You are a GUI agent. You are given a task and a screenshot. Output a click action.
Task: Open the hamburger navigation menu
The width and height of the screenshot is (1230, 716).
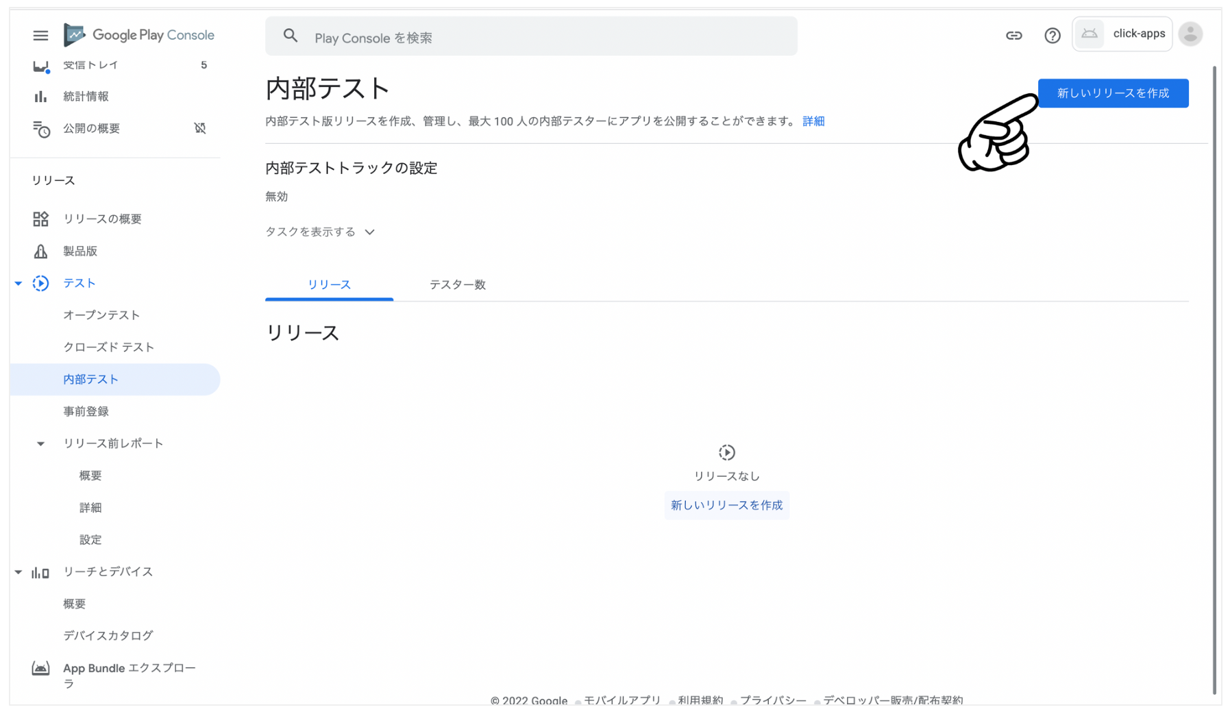tap(40, 35)
